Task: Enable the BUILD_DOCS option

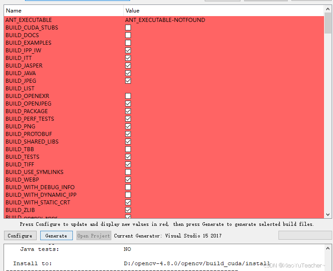Action: (x=128, y=35)
